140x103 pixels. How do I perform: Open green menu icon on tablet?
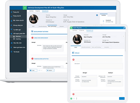[x=71, y=28]
